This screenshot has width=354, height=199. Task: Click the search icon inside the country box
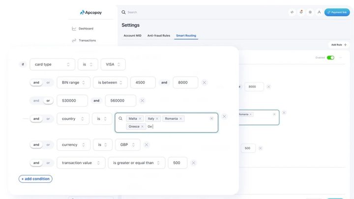coord(120,118)
